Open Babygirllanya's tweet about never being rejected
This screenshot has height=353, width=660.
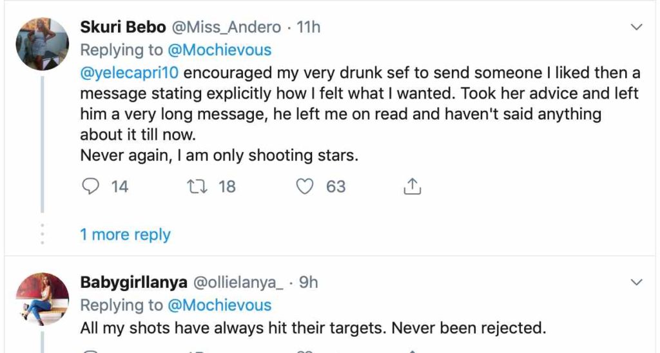pyautogui.click(x=313, y=328)
